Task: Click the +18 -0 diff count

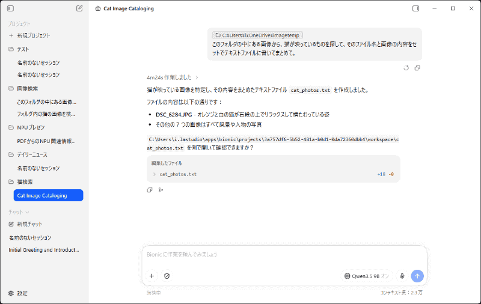Action: (x=385, y=174)
